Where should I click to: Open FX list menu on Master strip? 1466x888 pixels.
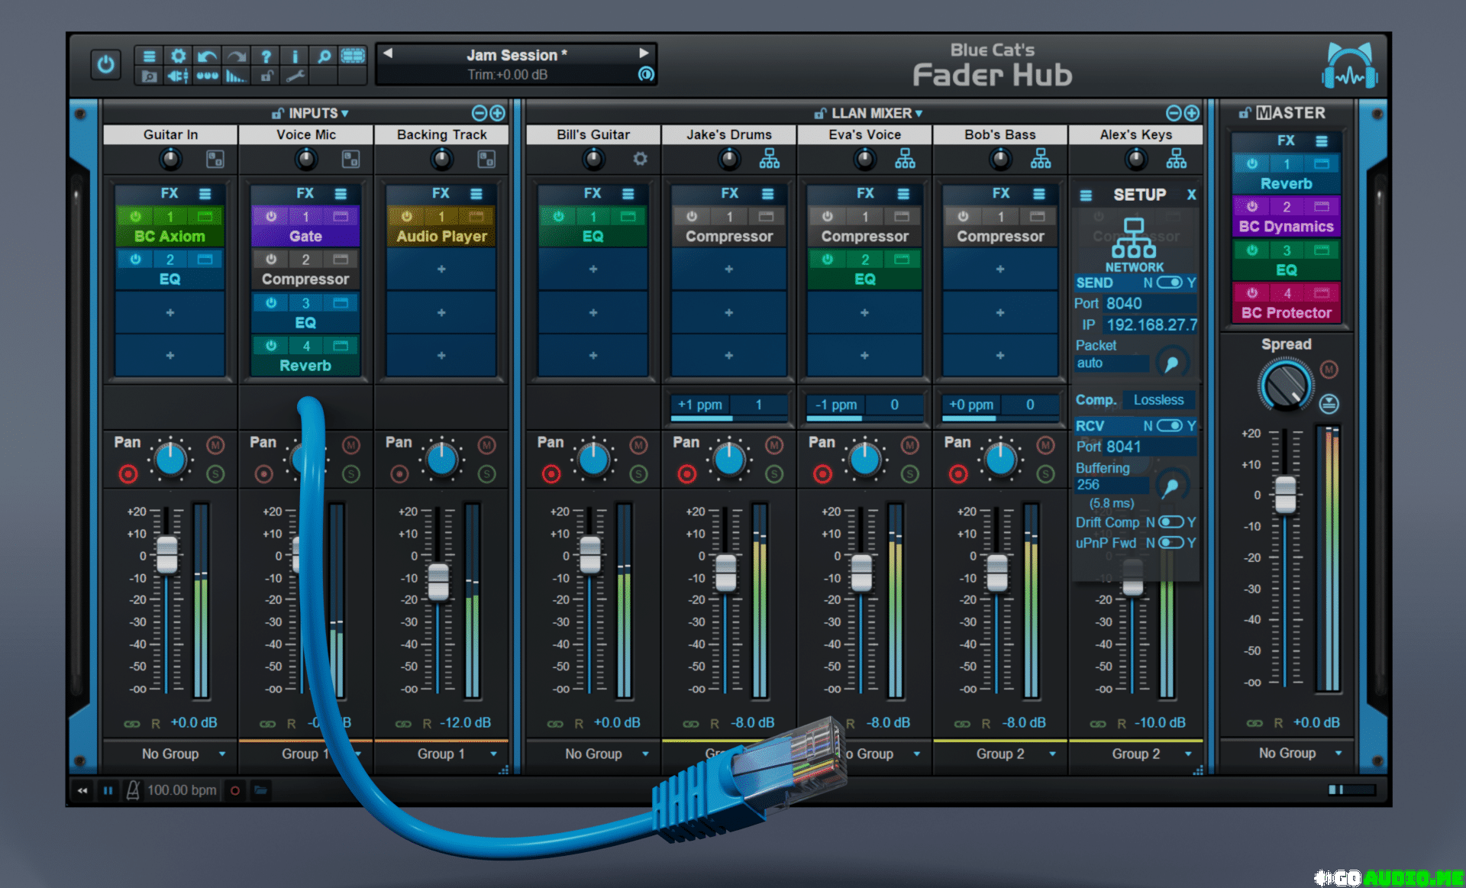coord(1322,141)
